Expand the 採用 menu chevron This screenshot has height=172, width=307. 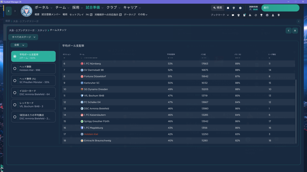point(82,8)
